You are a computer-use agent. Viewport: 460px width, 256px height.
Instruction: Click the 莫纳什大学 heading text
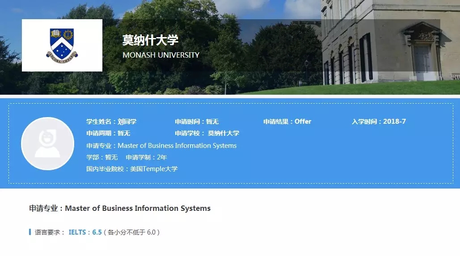point(150,40)
